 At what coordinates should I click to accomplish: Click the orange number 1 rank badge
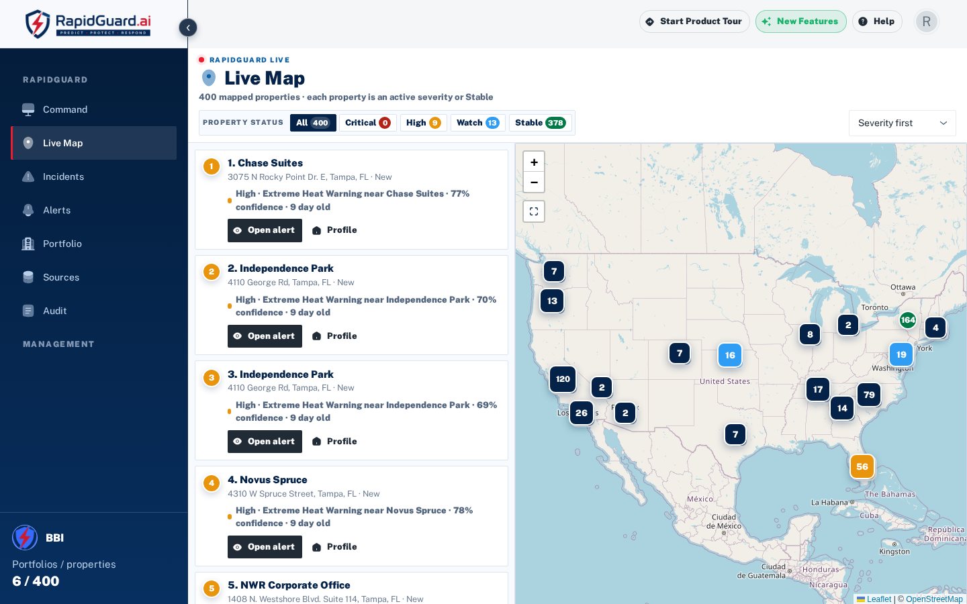click(x=212, y=166)
